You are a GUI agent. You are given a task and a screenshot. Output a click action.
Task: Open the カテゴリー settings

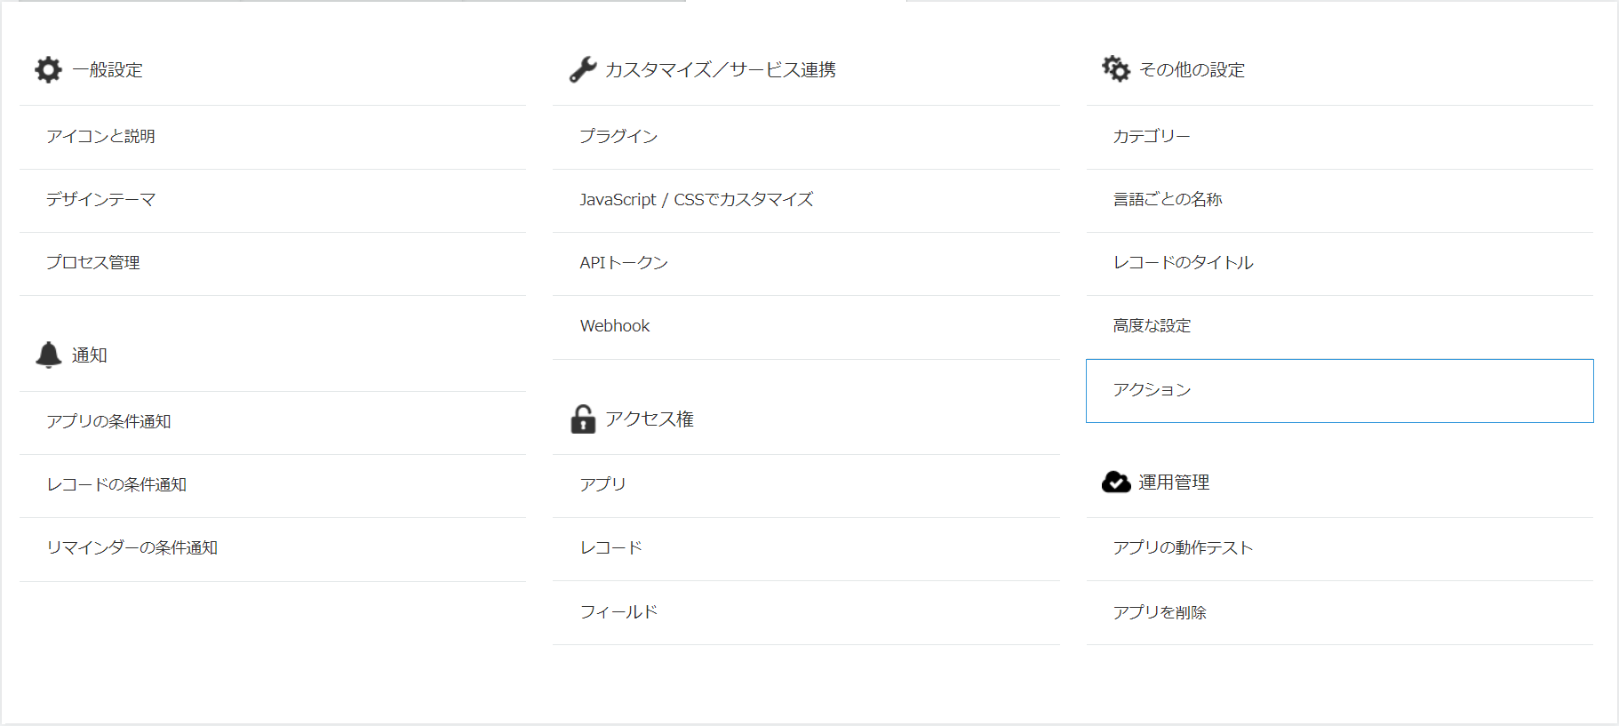(x=1339, y=137)
